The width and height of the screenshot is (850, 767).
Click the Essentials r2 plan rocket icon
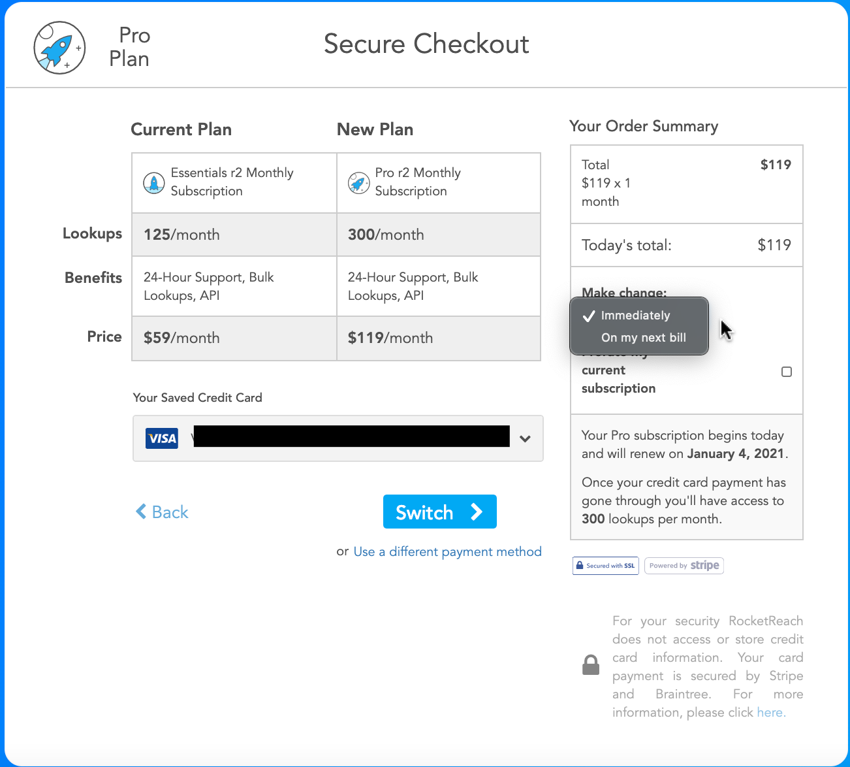[154, 183]
